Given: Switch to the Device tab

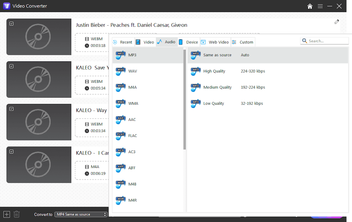Looking at the screenshot, I should tap(189, 42).
